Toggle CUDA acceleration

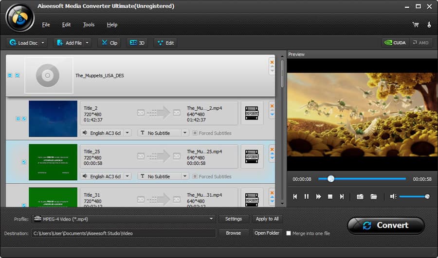coord(395,43)
